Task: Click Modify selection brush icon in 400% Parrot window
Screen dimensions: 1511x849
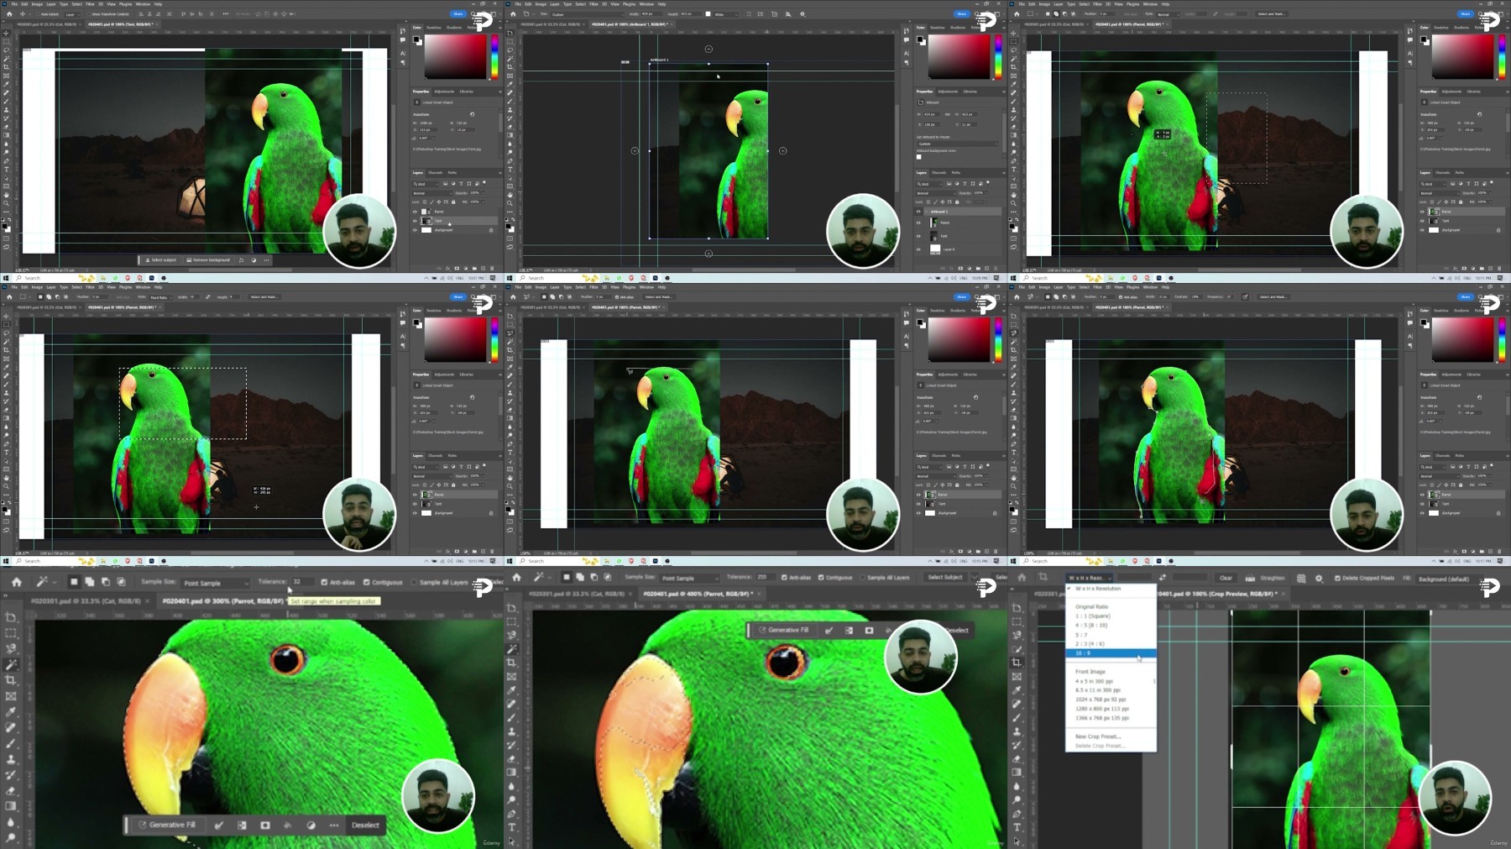Action: (x=829, y=631)
